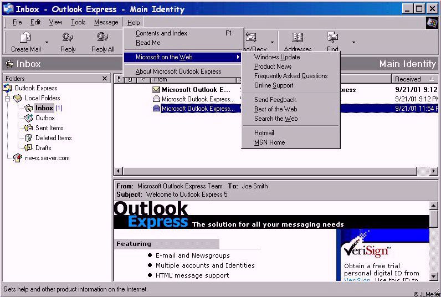This screenshot has height=297, width=441.
Task: Click the Windows logo throbber icon
Action: tap(432, 23)
